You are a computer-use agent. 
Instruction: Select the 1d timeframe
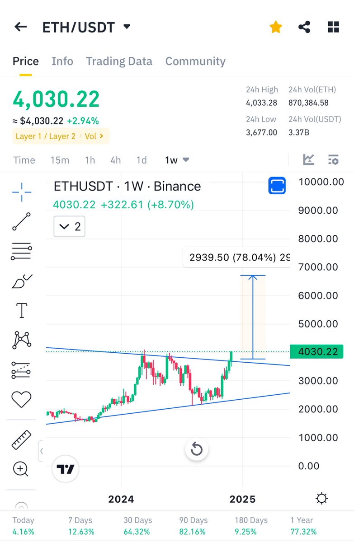tap(142, 160)
